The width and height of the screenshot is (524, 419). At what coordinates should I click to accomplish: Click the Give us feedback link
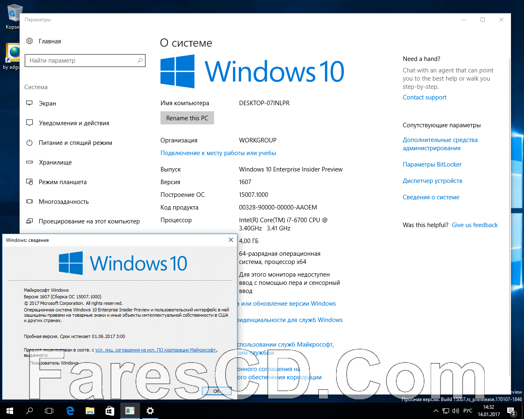tap(475, 225)
